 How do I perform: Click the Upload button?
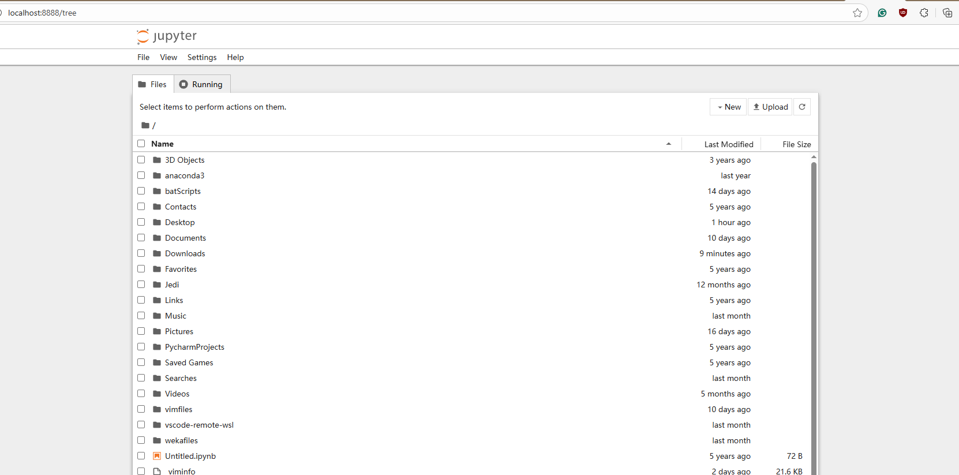[770, 107]
